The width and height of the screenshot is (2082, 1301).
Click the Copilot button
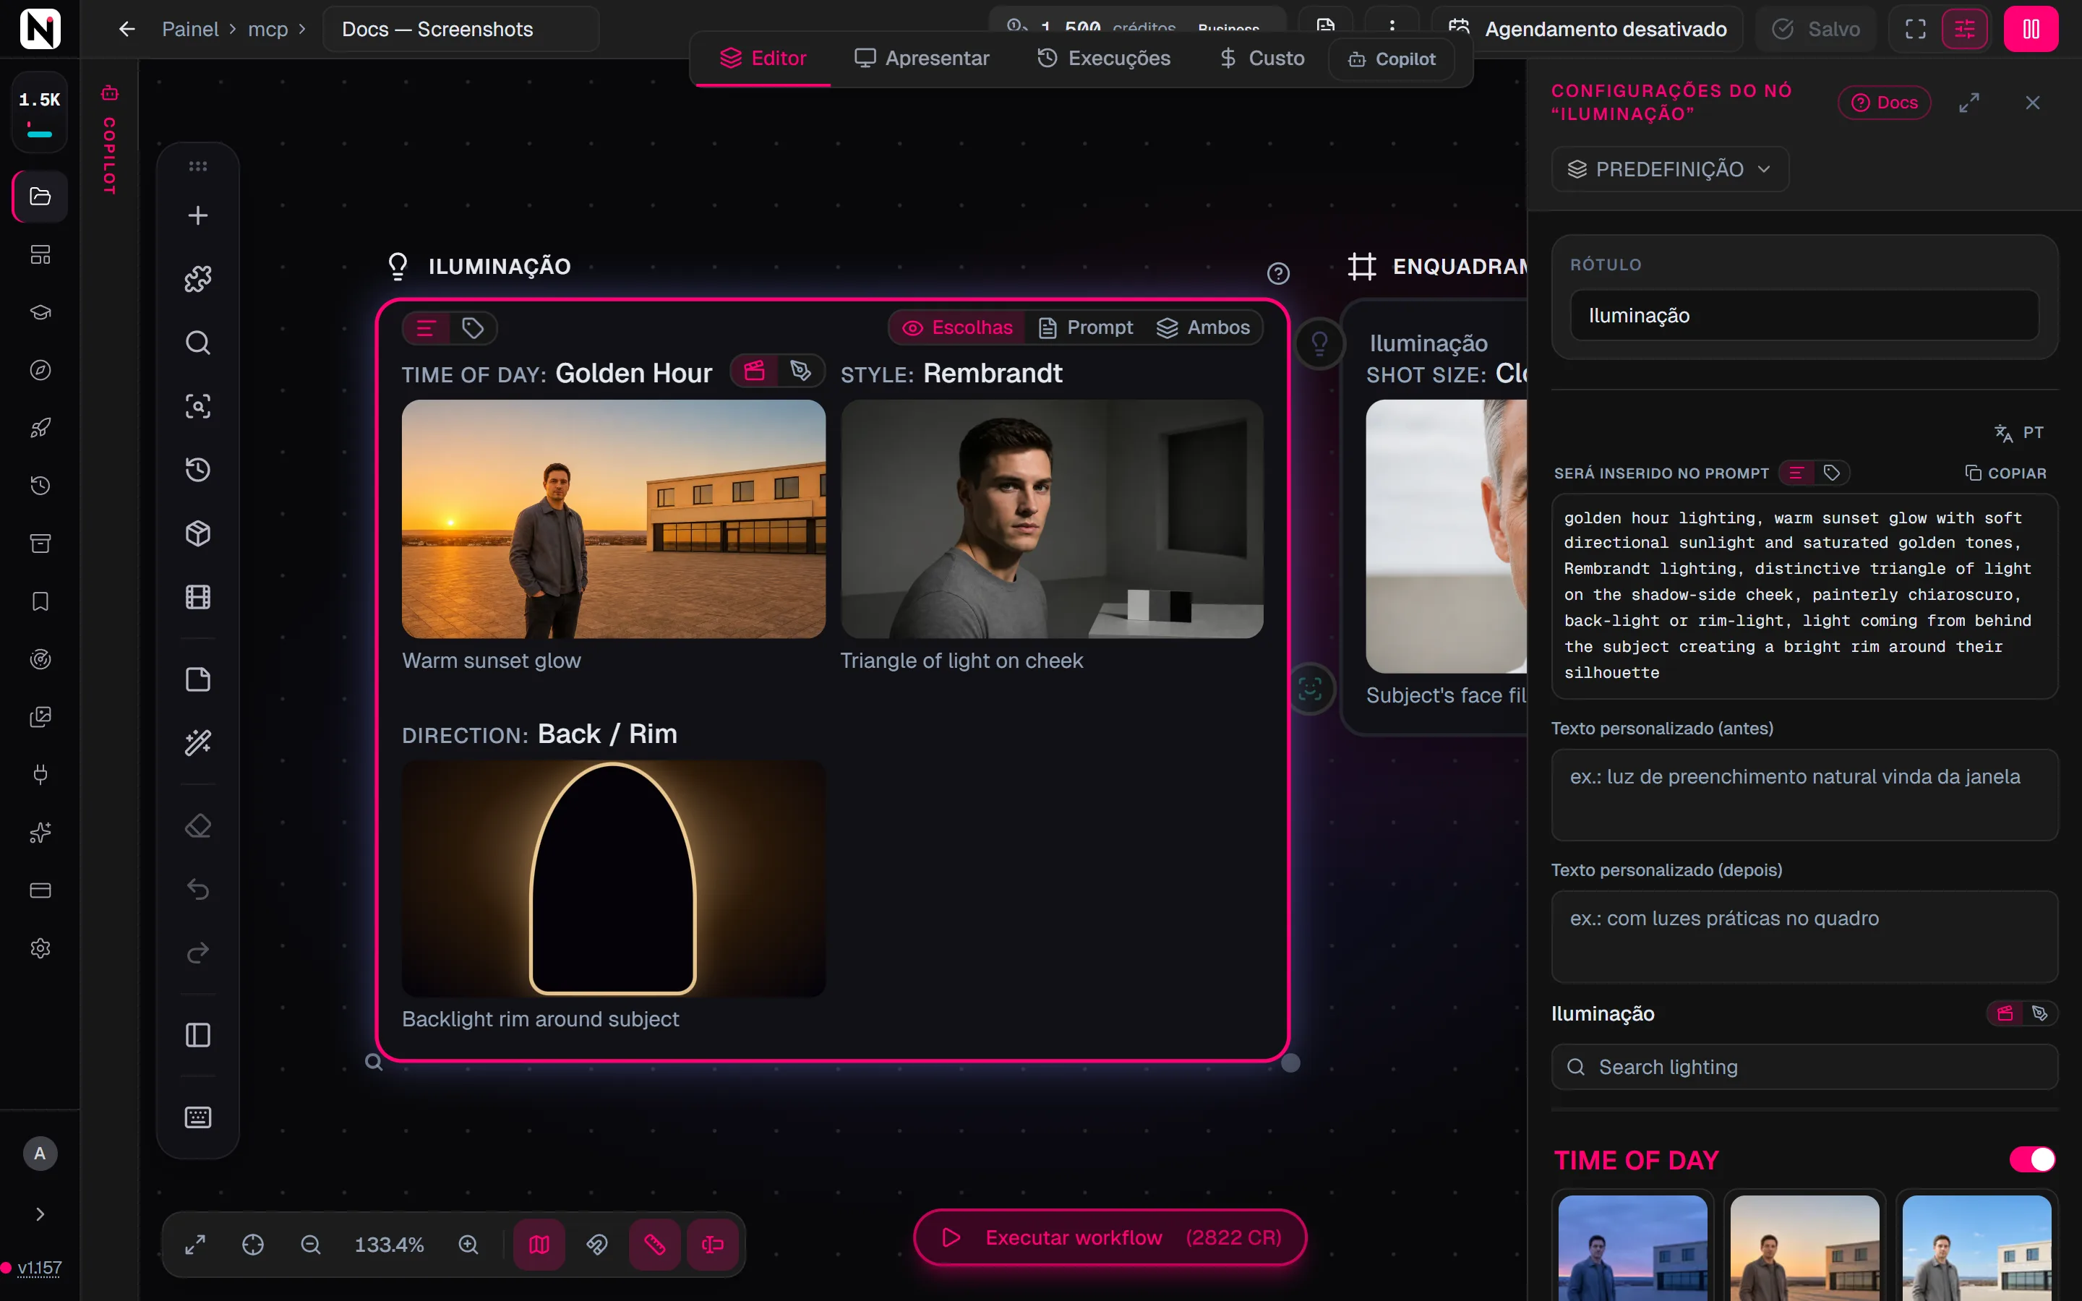point(1392,59)
